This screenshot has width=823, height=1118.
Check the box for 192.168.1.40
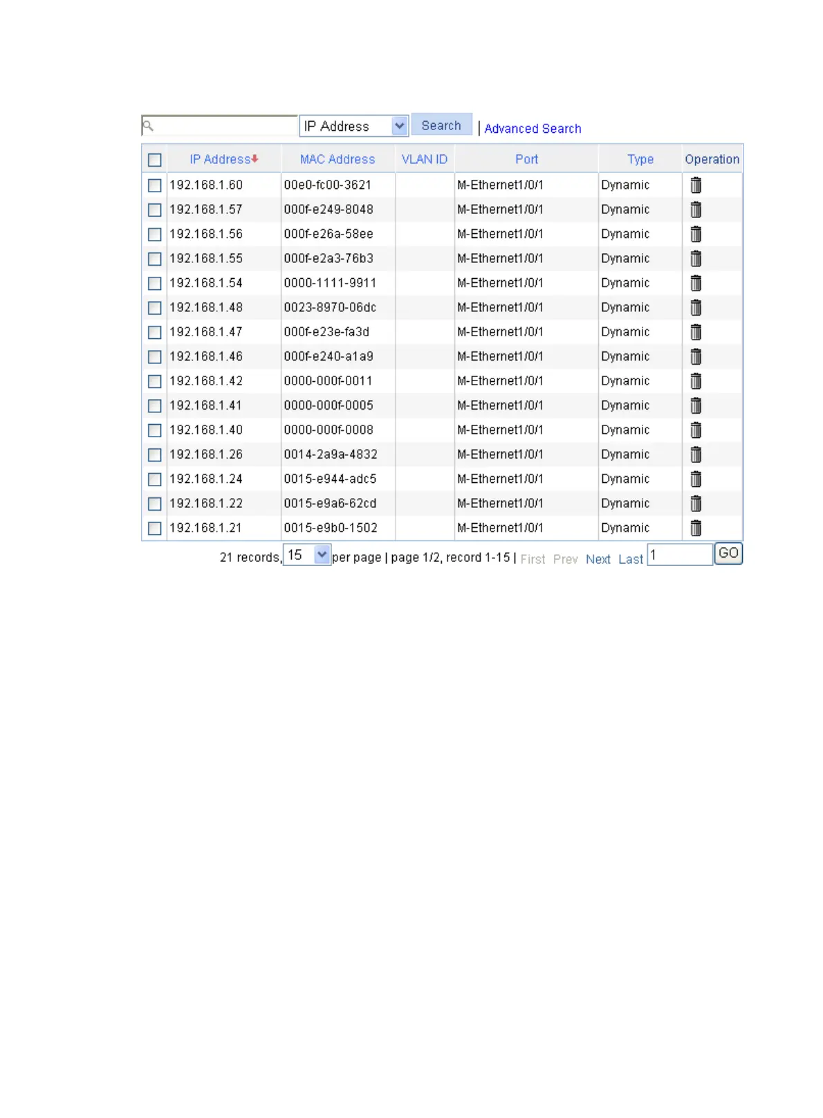point(155,430)
